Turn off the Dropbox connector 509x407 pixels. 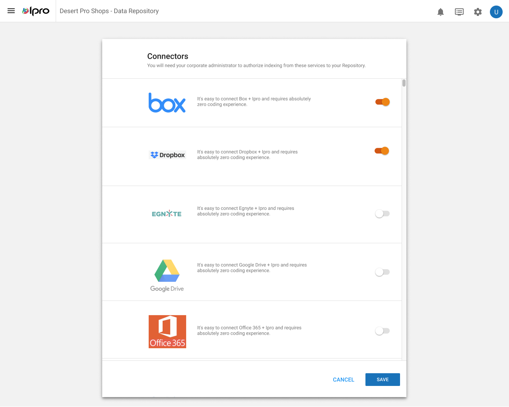coord(382,151)
